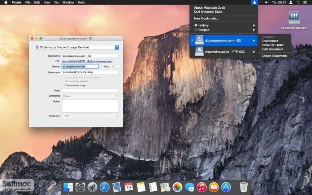Viewport: 312px width, 195px height.
Task: Choose Disconnect from the bookmark submenu
Action: point(270,41)
